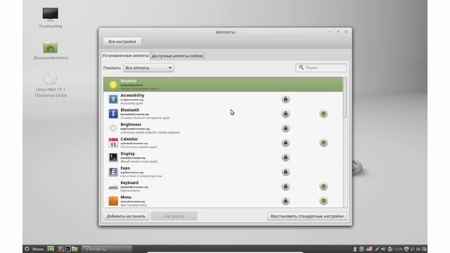Click the Bluetooth applet icon
Viewport: 450px width, 253px height.
tap(113, 114)
